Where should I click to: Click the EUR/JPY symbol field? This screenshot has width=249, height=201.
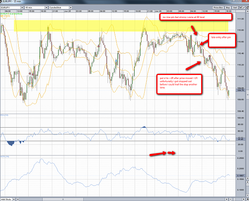pos(10,8)
